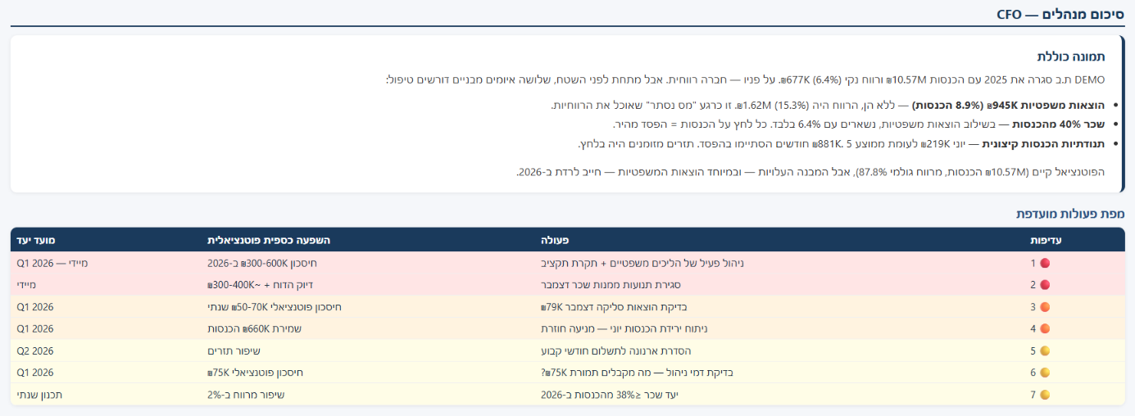Click the action cell 'הסדרת ארנונה לתשלום חודשי קבוע'
1135x416 pixels.
click(615, 350)
